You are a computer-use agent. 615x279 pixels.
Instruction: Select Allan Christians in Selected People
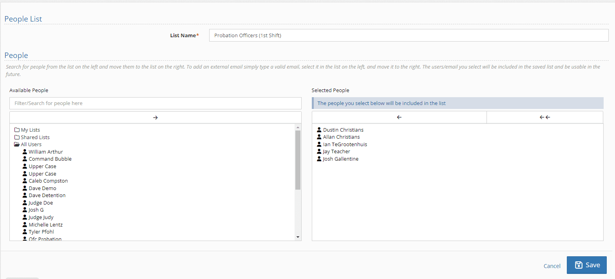tap(341, 137)
